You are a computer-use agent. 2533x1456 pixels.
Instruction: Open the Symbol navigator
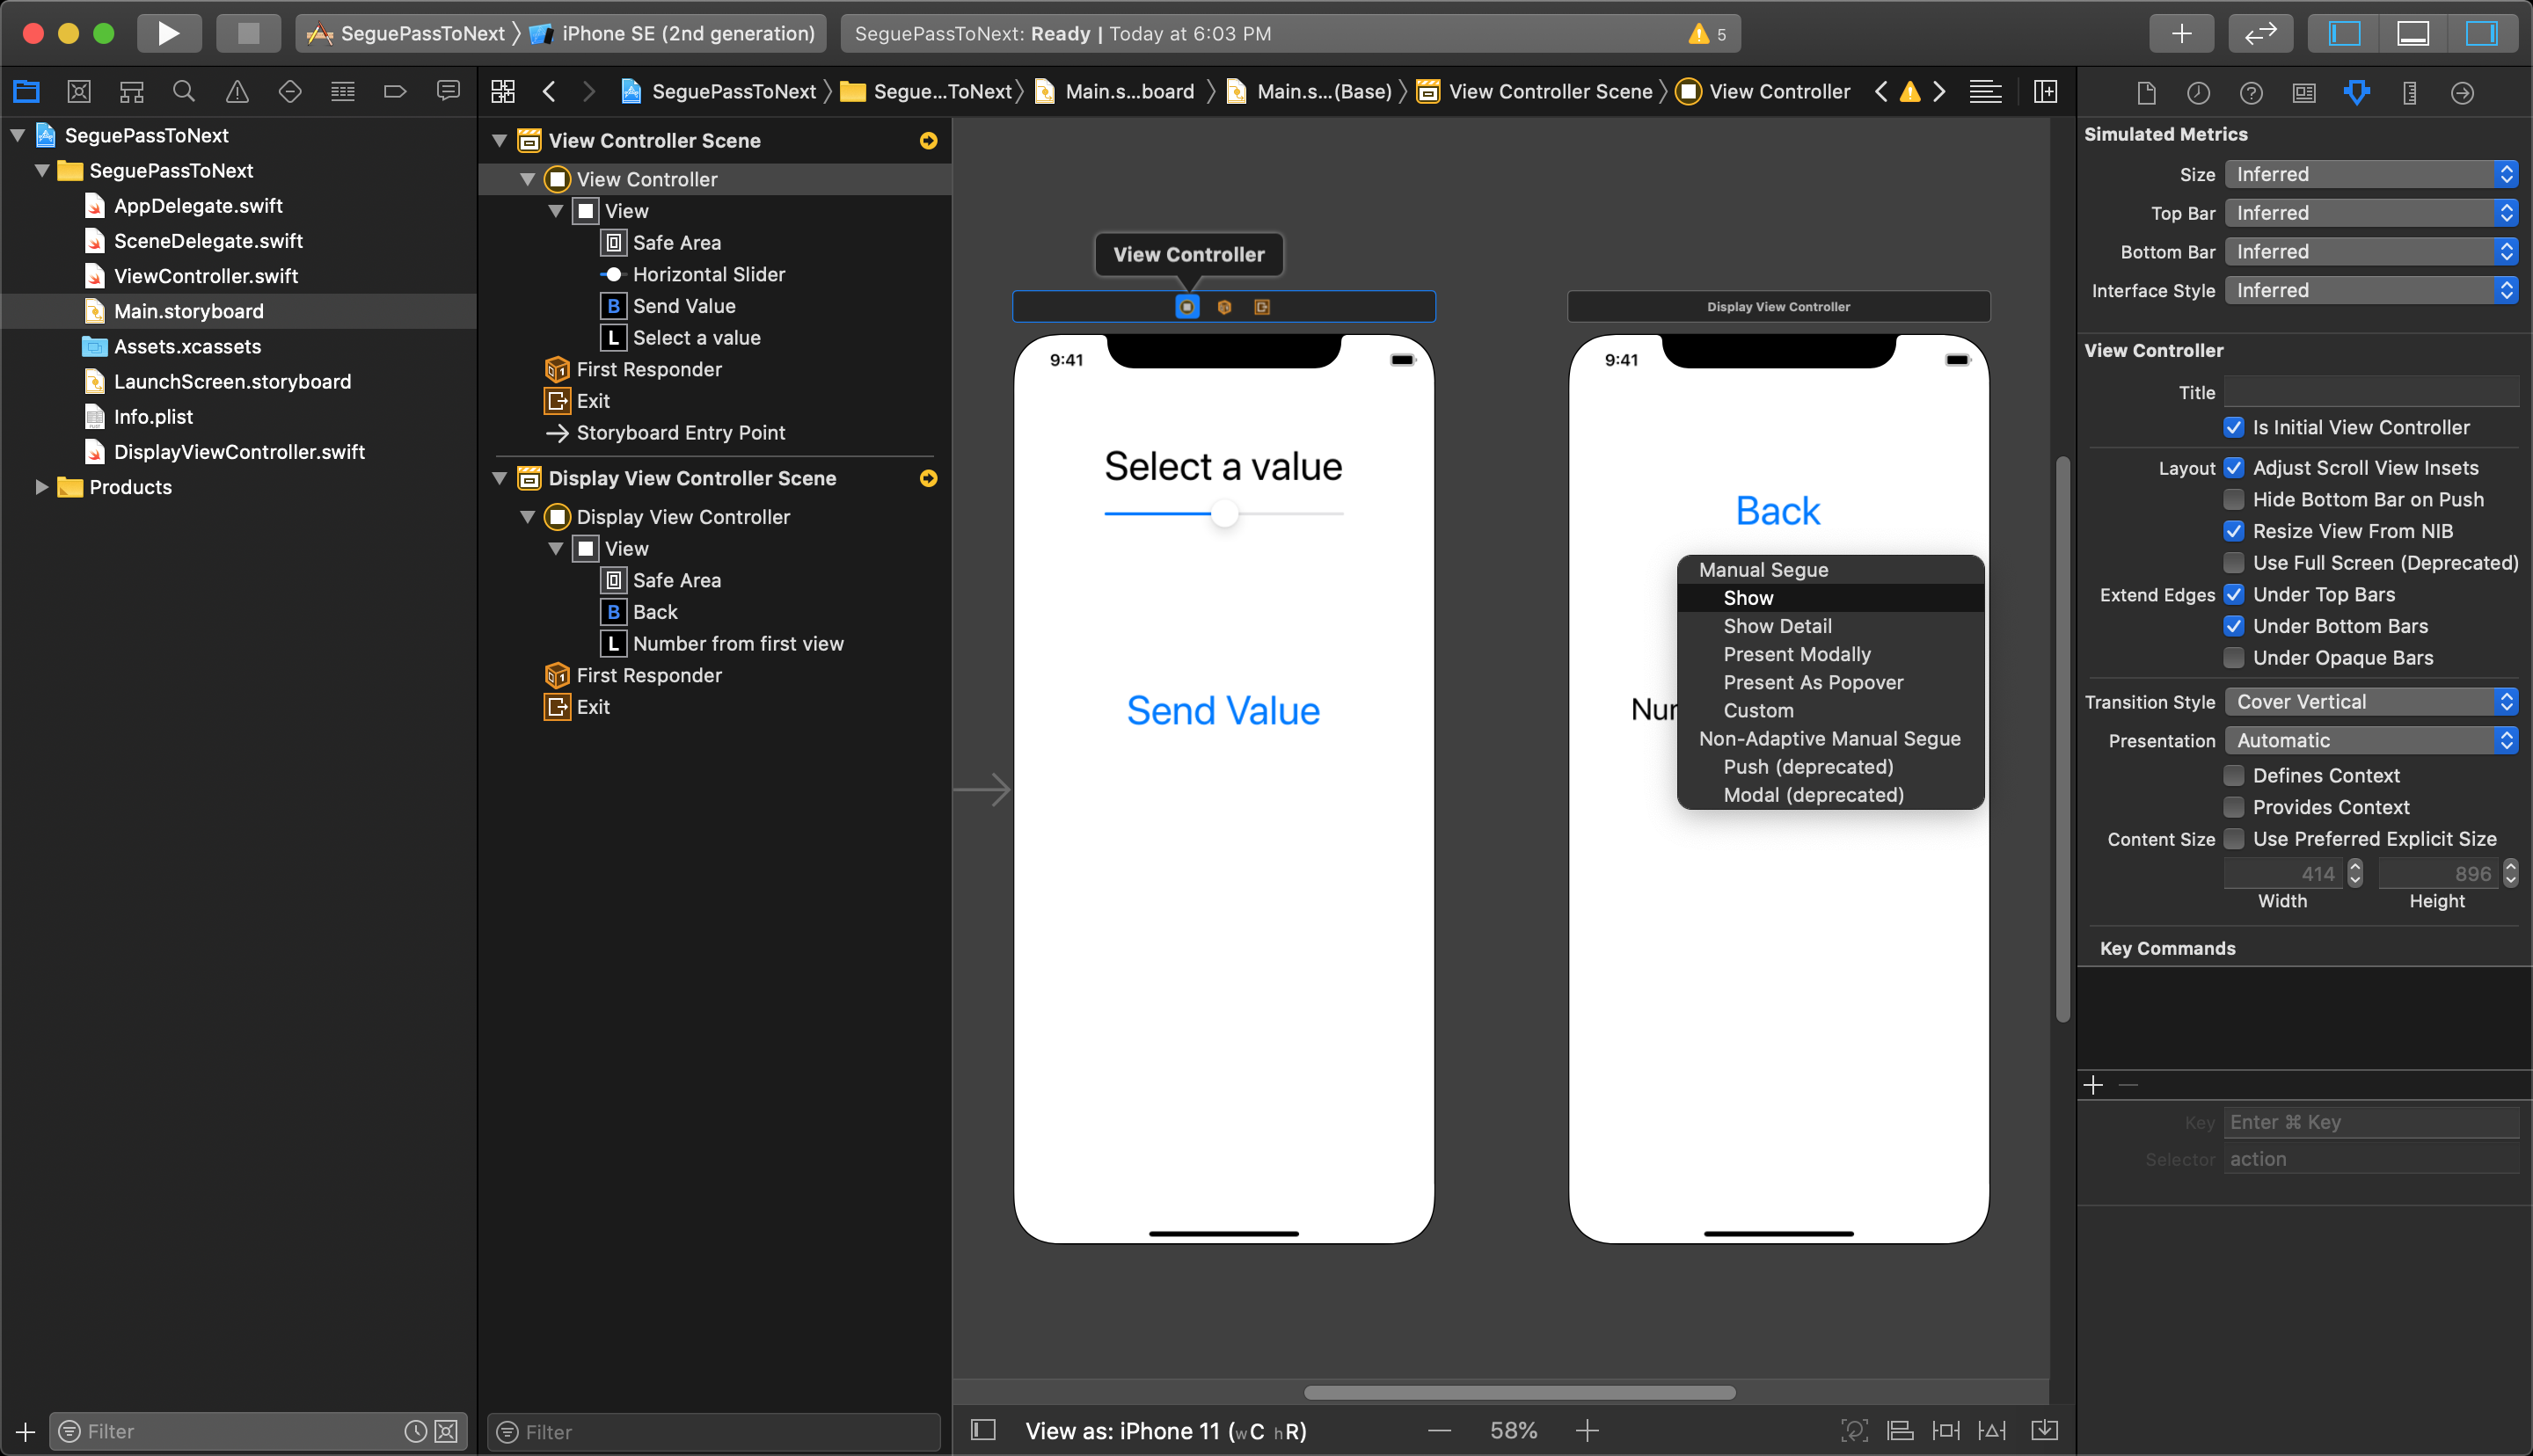(x=132, y=92)
